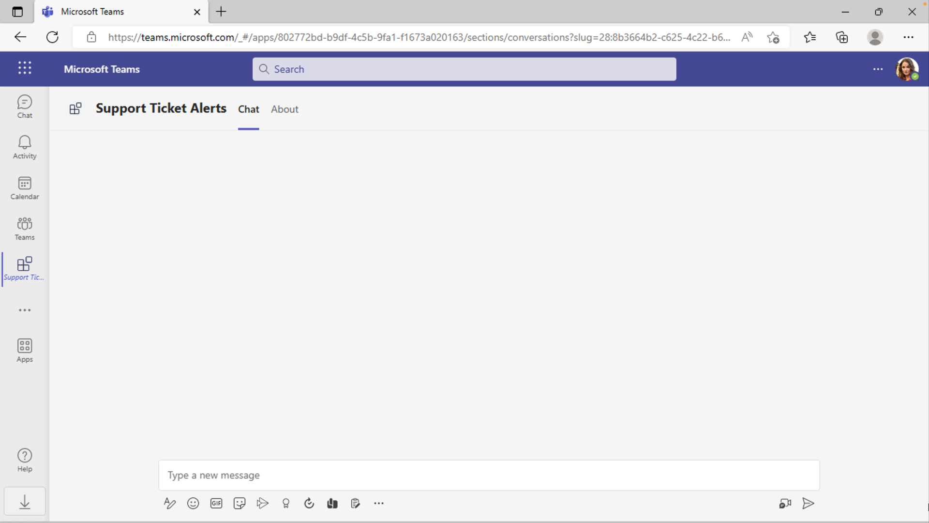Viewport: 929px width, 523px height.
Task: Open Help documentation
Action: tap(24, 459)
